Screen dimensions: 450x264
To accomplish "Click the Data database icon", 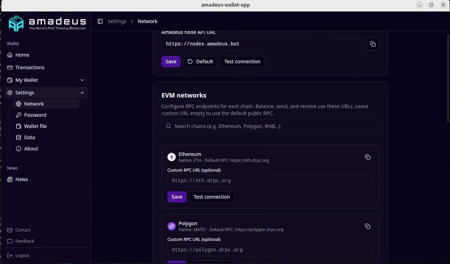I will (19, 137).
